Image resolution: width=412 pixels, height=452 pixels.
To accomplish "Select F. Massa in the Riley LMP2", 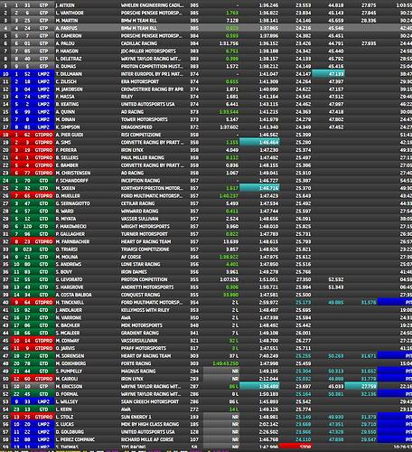I will (x=206, y=97).
